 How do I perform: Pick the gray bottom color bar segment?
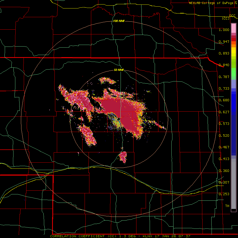[234, 184]
